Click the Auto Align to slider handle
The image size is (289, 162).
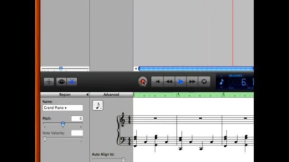pos(123,160)
